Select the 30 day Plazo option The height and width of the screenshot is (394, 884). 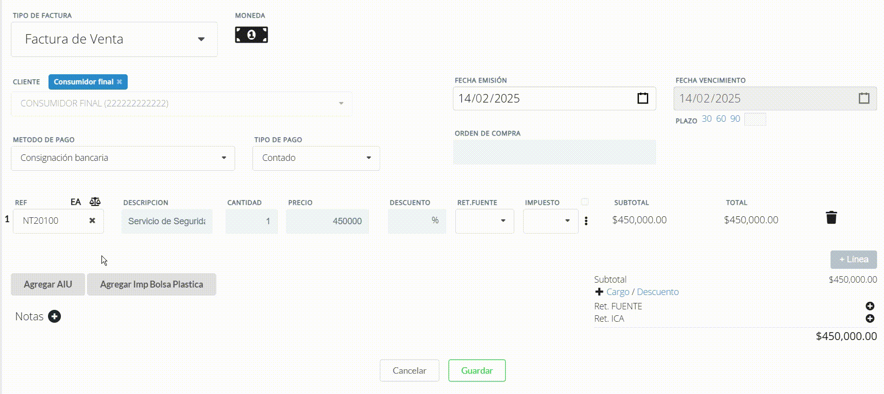[x=706, y=118]
